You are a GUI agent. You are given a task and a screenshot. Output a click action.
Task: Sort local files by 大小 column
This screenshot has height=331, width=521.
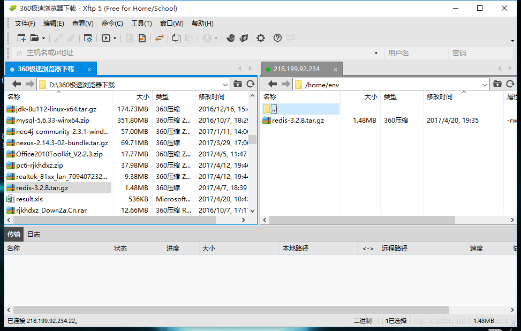pyautogui.click(x=132, y=97)
